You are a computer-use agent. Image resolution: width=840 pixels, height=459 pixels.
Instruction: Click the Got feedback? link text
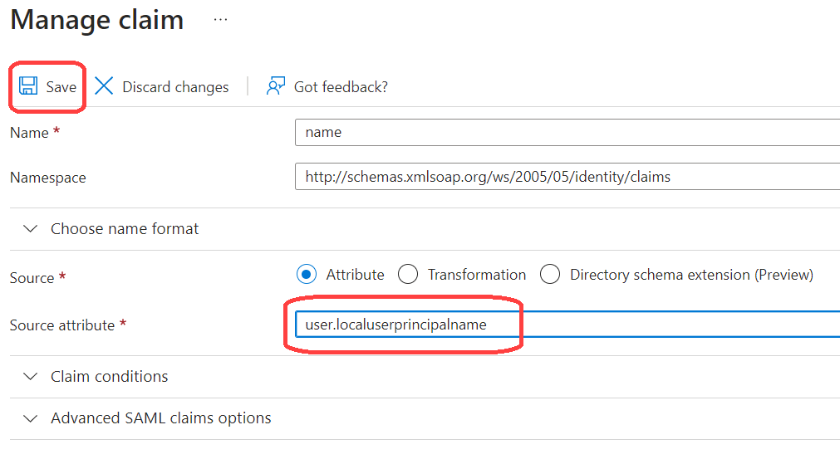(x=341, y=87)
